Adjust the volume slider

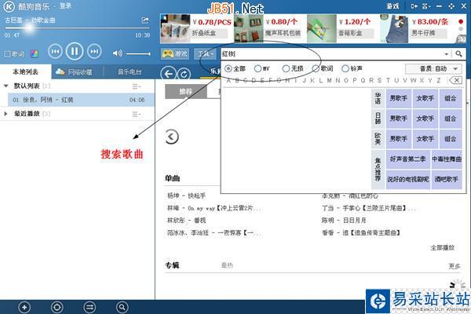pos(138,54)
